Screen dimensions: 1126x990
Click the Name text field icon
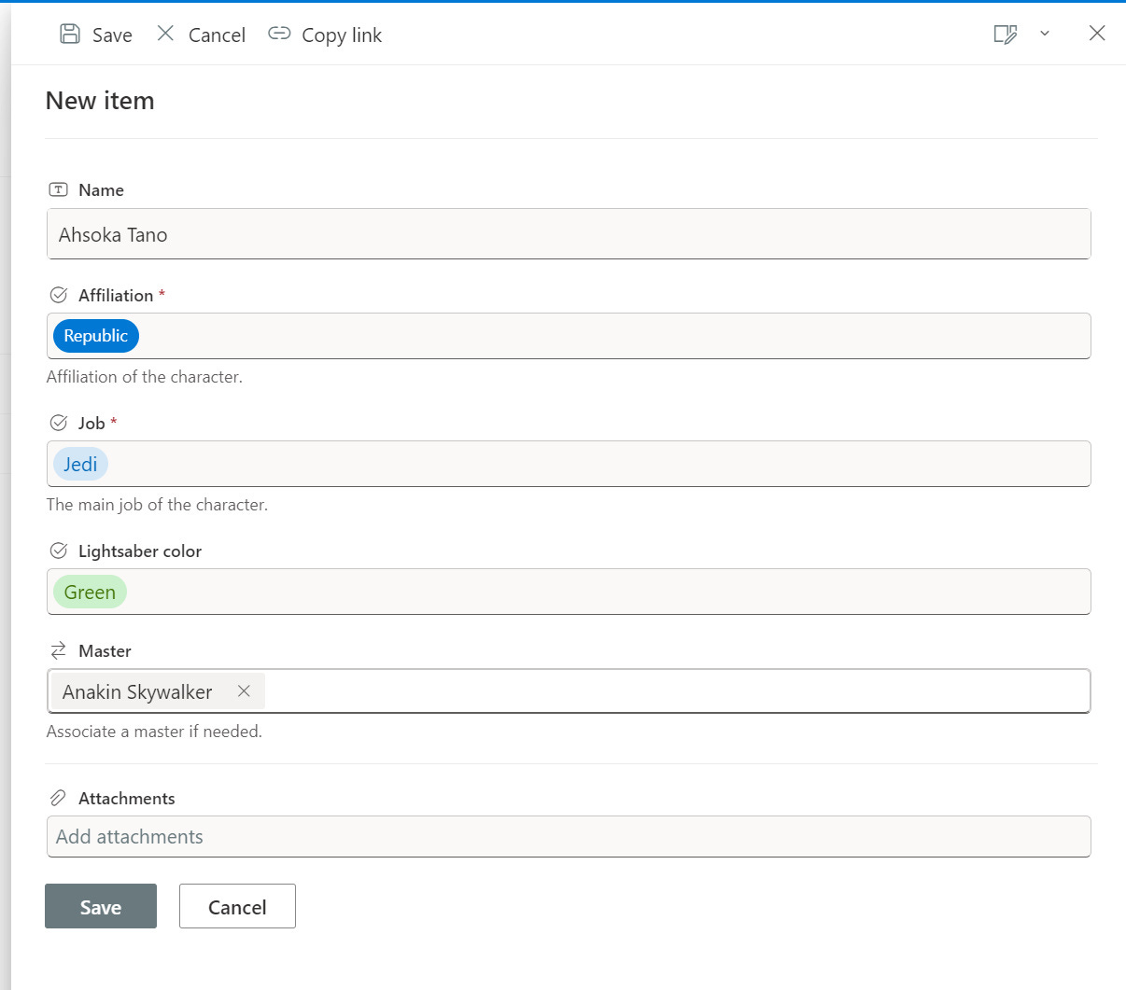[x=58, y=189]
